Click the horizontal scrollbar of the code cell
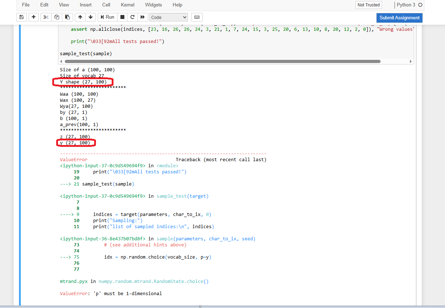Screen dimensions: 445x308 pyautogui.click(x=222, y=62)
